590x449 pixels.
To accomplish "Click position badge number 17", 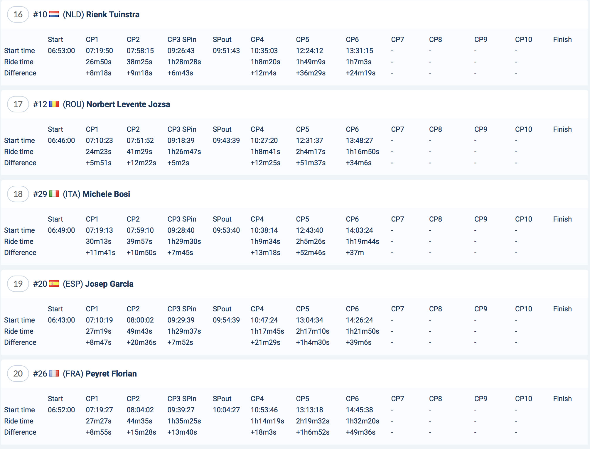I will click(18, 104).
